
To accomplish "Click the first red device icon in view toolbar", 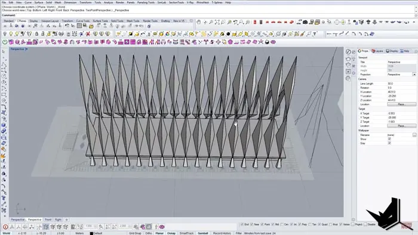I will [x=255, y=22].
